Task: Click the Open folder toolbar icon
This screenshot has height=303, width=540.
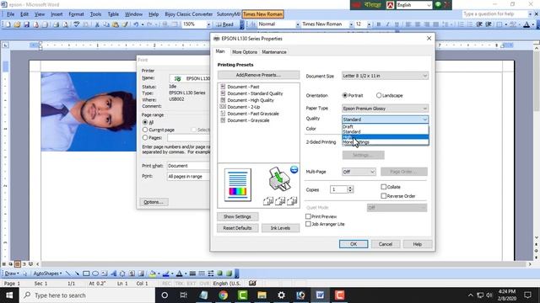Action: coord(17,24)
